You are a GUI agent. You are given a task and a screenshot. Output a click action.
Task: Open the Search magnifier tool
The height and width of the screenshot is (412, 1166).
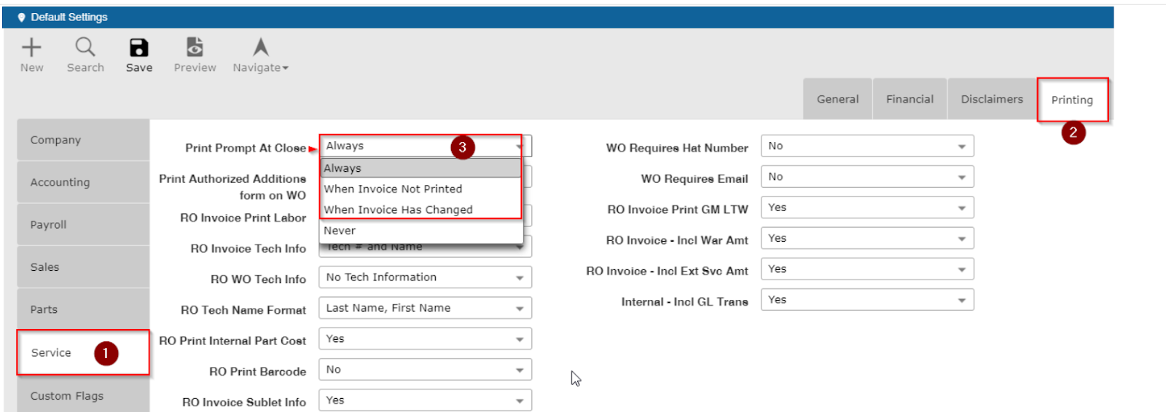tap(85, 48)
